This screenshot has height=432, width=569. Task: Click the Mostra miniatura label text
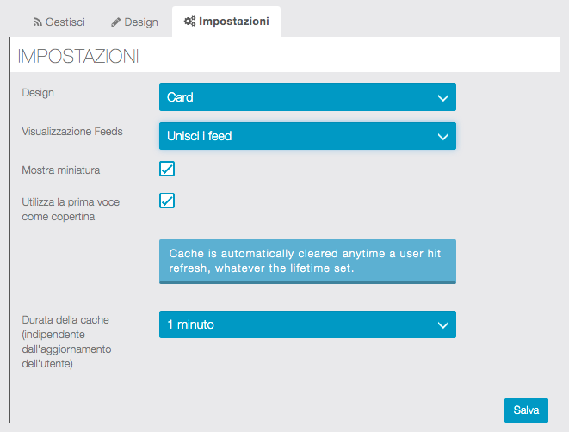tap(60, 170)
